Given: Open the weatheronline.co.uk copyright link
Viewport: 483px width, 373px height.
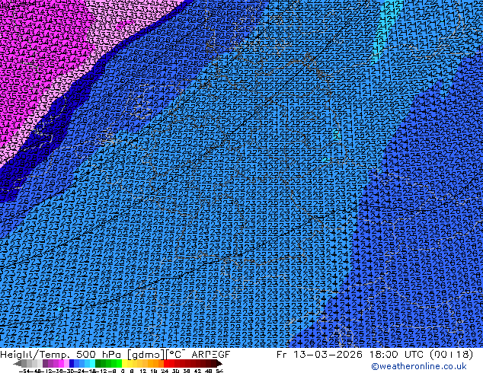Looking at the screenshot, I should point(419,366).
